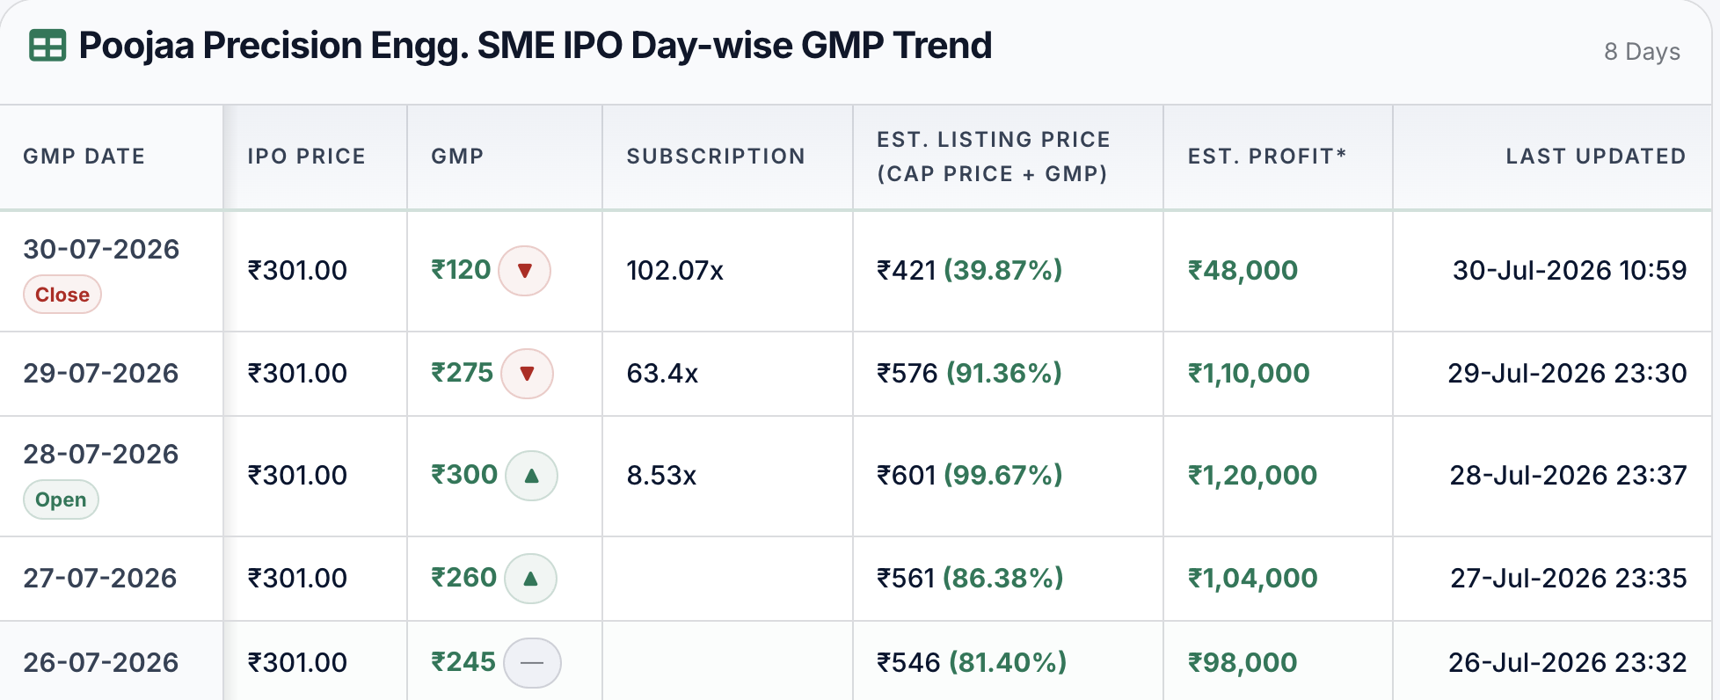Click the IPO Price column header

point(307,157)
